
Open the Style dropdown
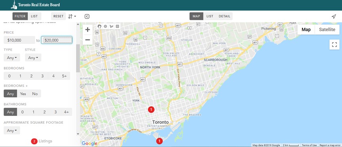[33, 58]
